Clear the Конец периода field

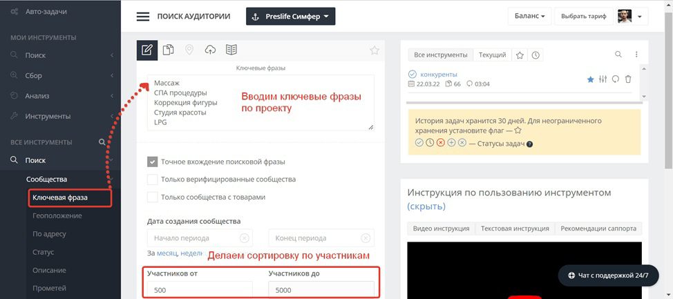(x=366, y=238)
